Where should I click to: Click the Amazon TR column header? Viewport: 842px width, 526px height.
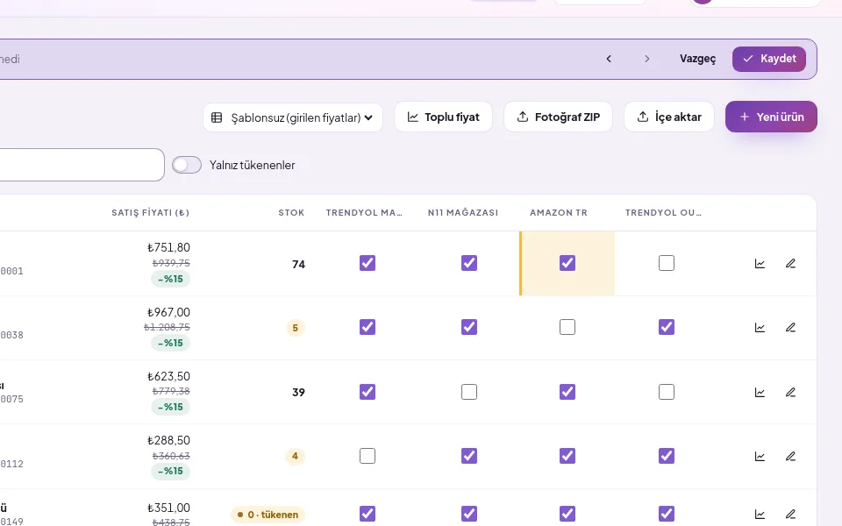click(x=559, y=212)
